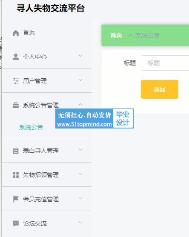Collapse the 系统公告管理 chevron

(x=80, y=104)
